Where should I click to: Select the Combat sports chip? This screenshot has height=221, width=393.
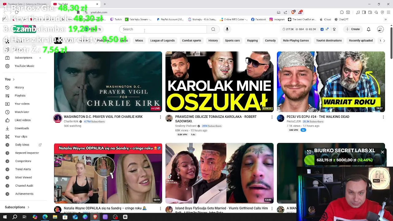pos(192,41)
